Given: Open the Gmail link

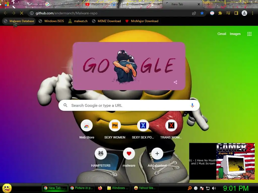Looking at the screenshot, I should [x=222, y=34].
